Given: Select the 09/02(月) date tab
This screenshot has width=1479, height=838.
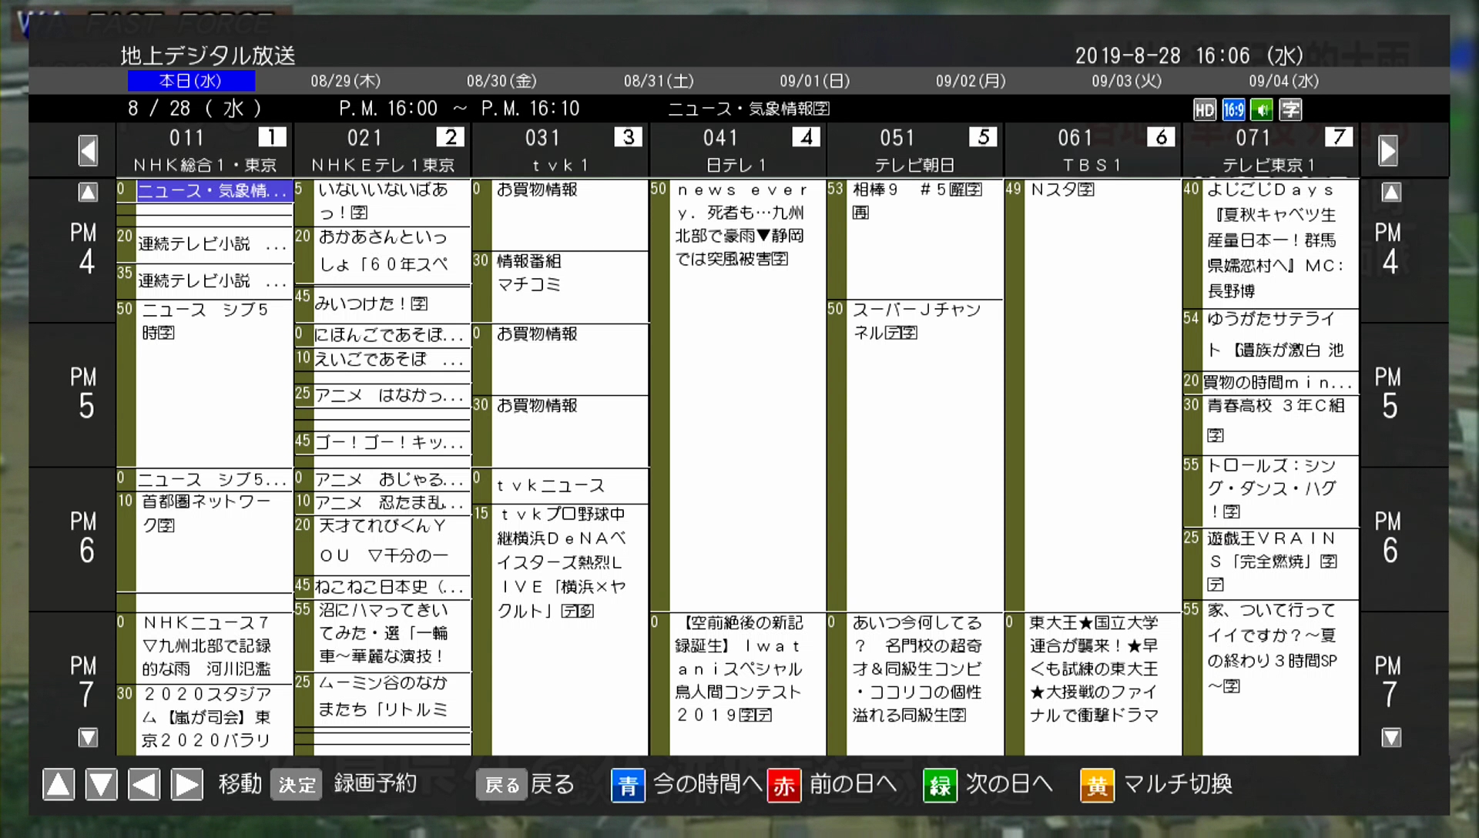Looking at the screenshot, I should click(971, 81).
